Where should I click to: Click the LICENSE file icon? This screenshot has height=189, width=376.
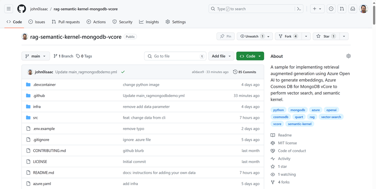tap(28, 162)
